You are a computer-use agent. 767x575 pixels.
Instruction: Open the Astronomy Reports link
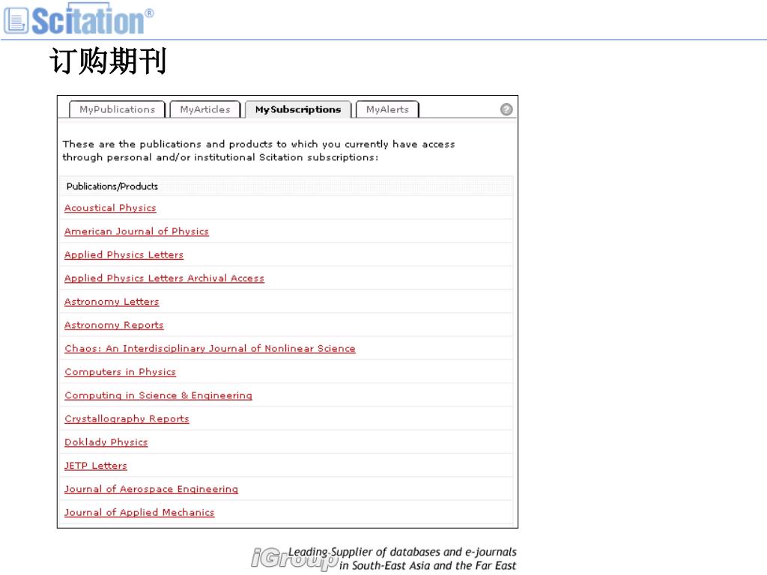[x=114, y=325]
